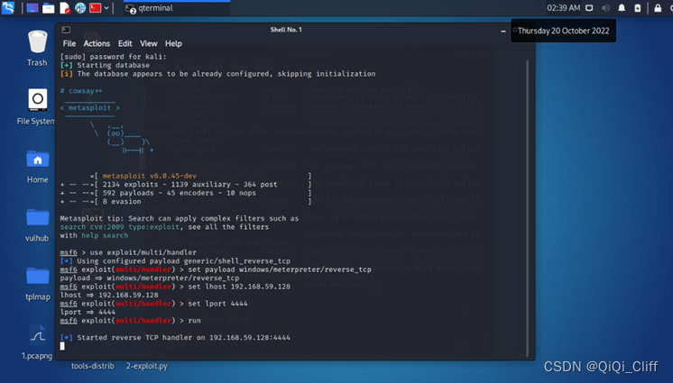This screenshot has width=673, height=383.
Task: Click the terminal vertical scrollbar
Action: click(527, 208)
